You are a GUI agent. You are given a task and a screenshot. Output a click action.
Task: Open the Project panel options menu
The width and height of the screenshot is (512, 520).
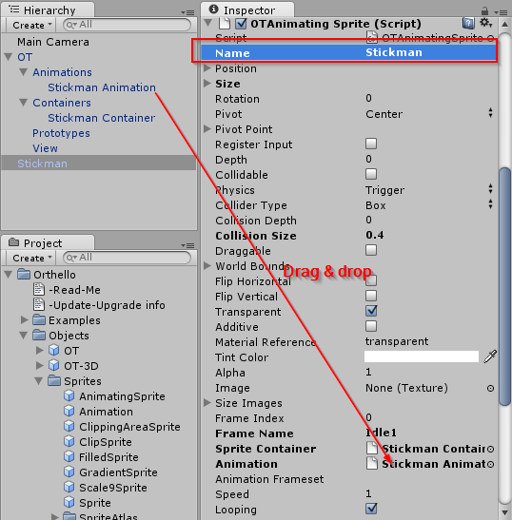[x=187, y=245]
